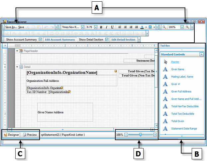Click Edit Account Summary button
Image resolution: width=207 pixels, height=161 pixels.
60,39
